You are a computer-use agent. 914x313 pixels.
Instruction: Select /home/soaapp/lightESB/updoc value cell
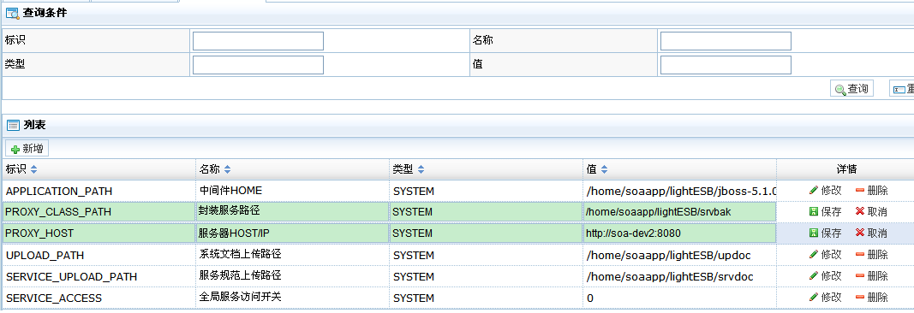669,256
